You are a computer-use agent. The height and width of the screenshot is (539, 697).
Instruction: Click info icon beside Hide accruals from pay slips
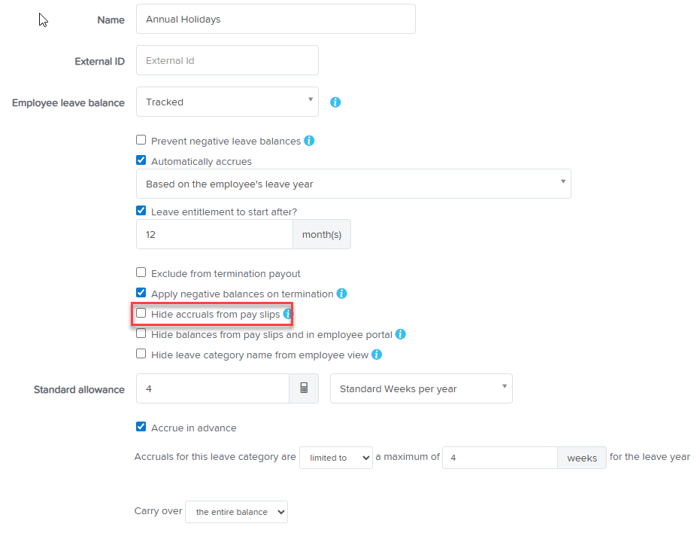[287, 314]
